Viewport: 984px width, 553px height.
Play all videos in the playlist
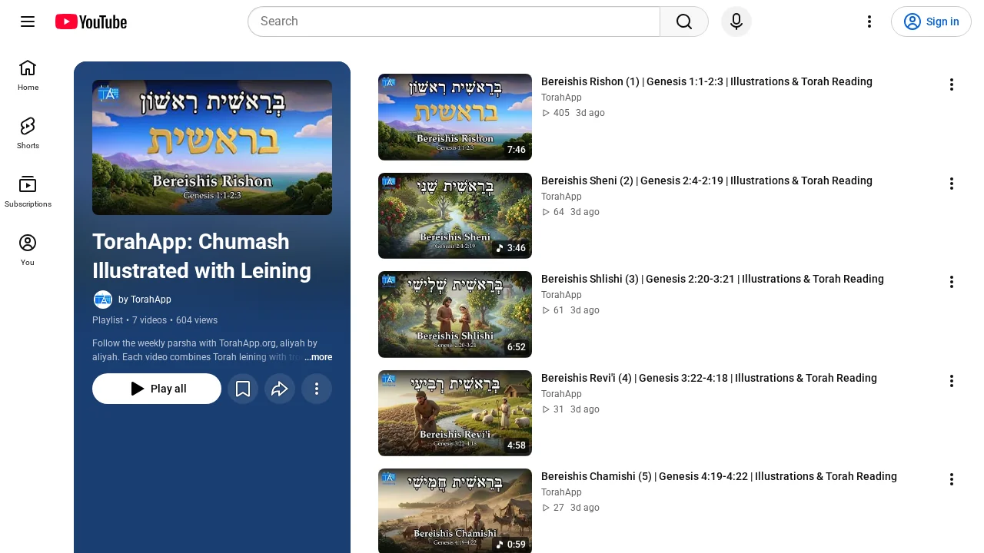tap(157, 389)
